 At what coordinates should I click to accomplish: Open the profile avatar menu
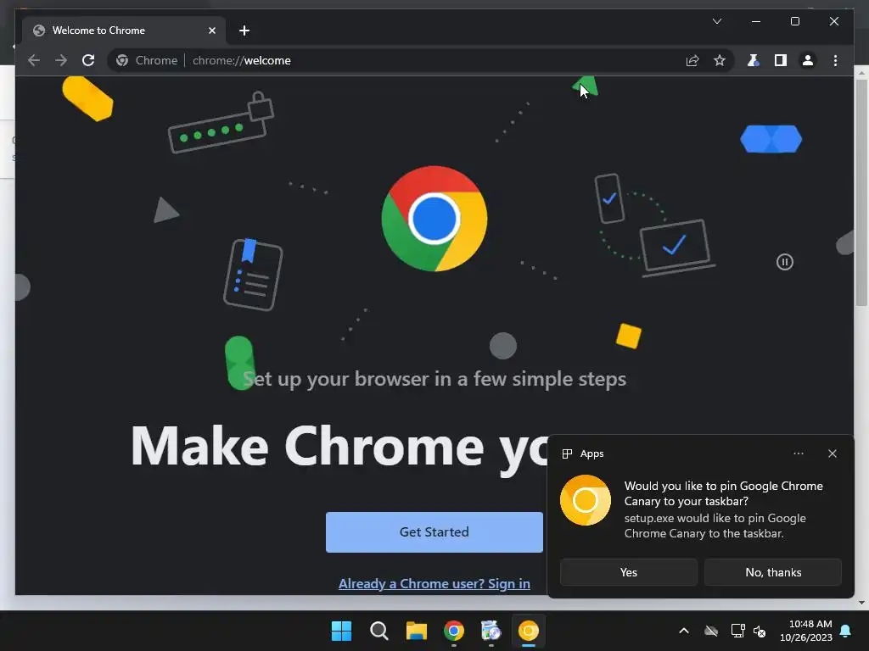point(808,60)
